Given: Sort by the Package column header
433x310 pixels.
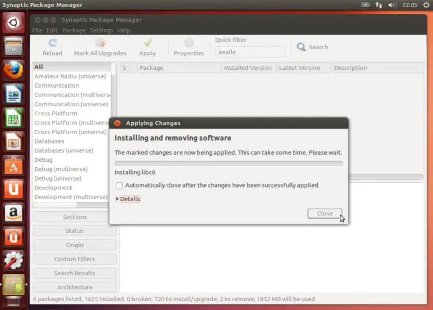Looking at the screenshot, I should click(x=179, y=68).
